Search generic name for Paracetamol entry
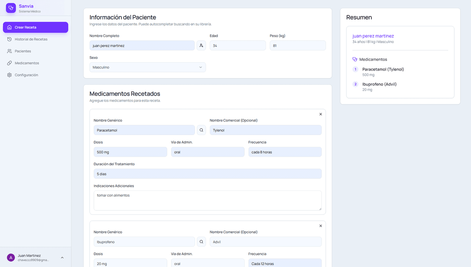This screenshot has height=267, width=471. (201, 130)
